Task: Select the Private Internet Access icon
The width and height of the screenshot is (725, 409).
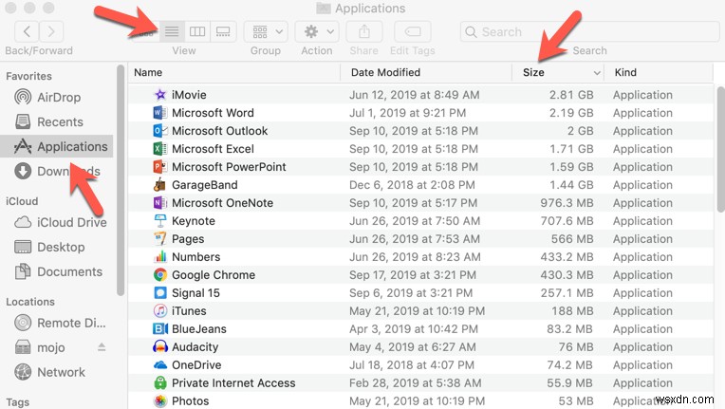Action: 160,383
